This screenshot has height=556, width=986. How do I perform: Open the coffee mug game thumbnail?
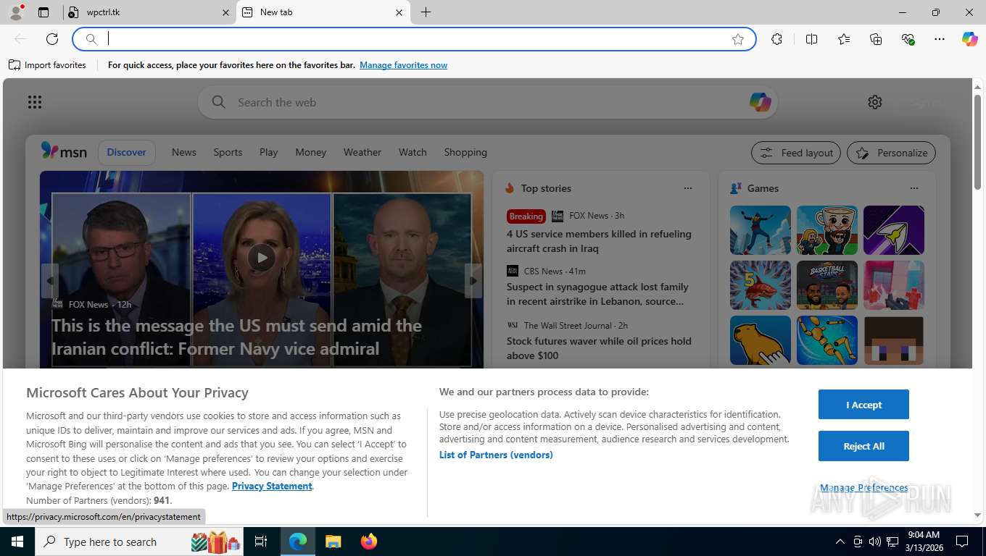[827, 230]
